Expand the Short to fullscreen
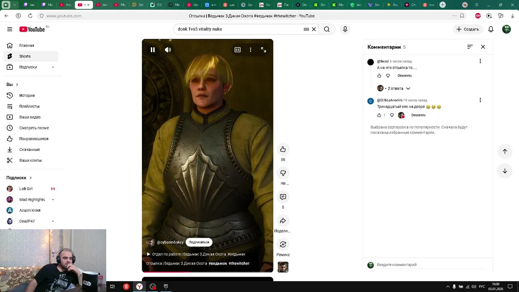519x292 pixels. click(x=264, y=50)
